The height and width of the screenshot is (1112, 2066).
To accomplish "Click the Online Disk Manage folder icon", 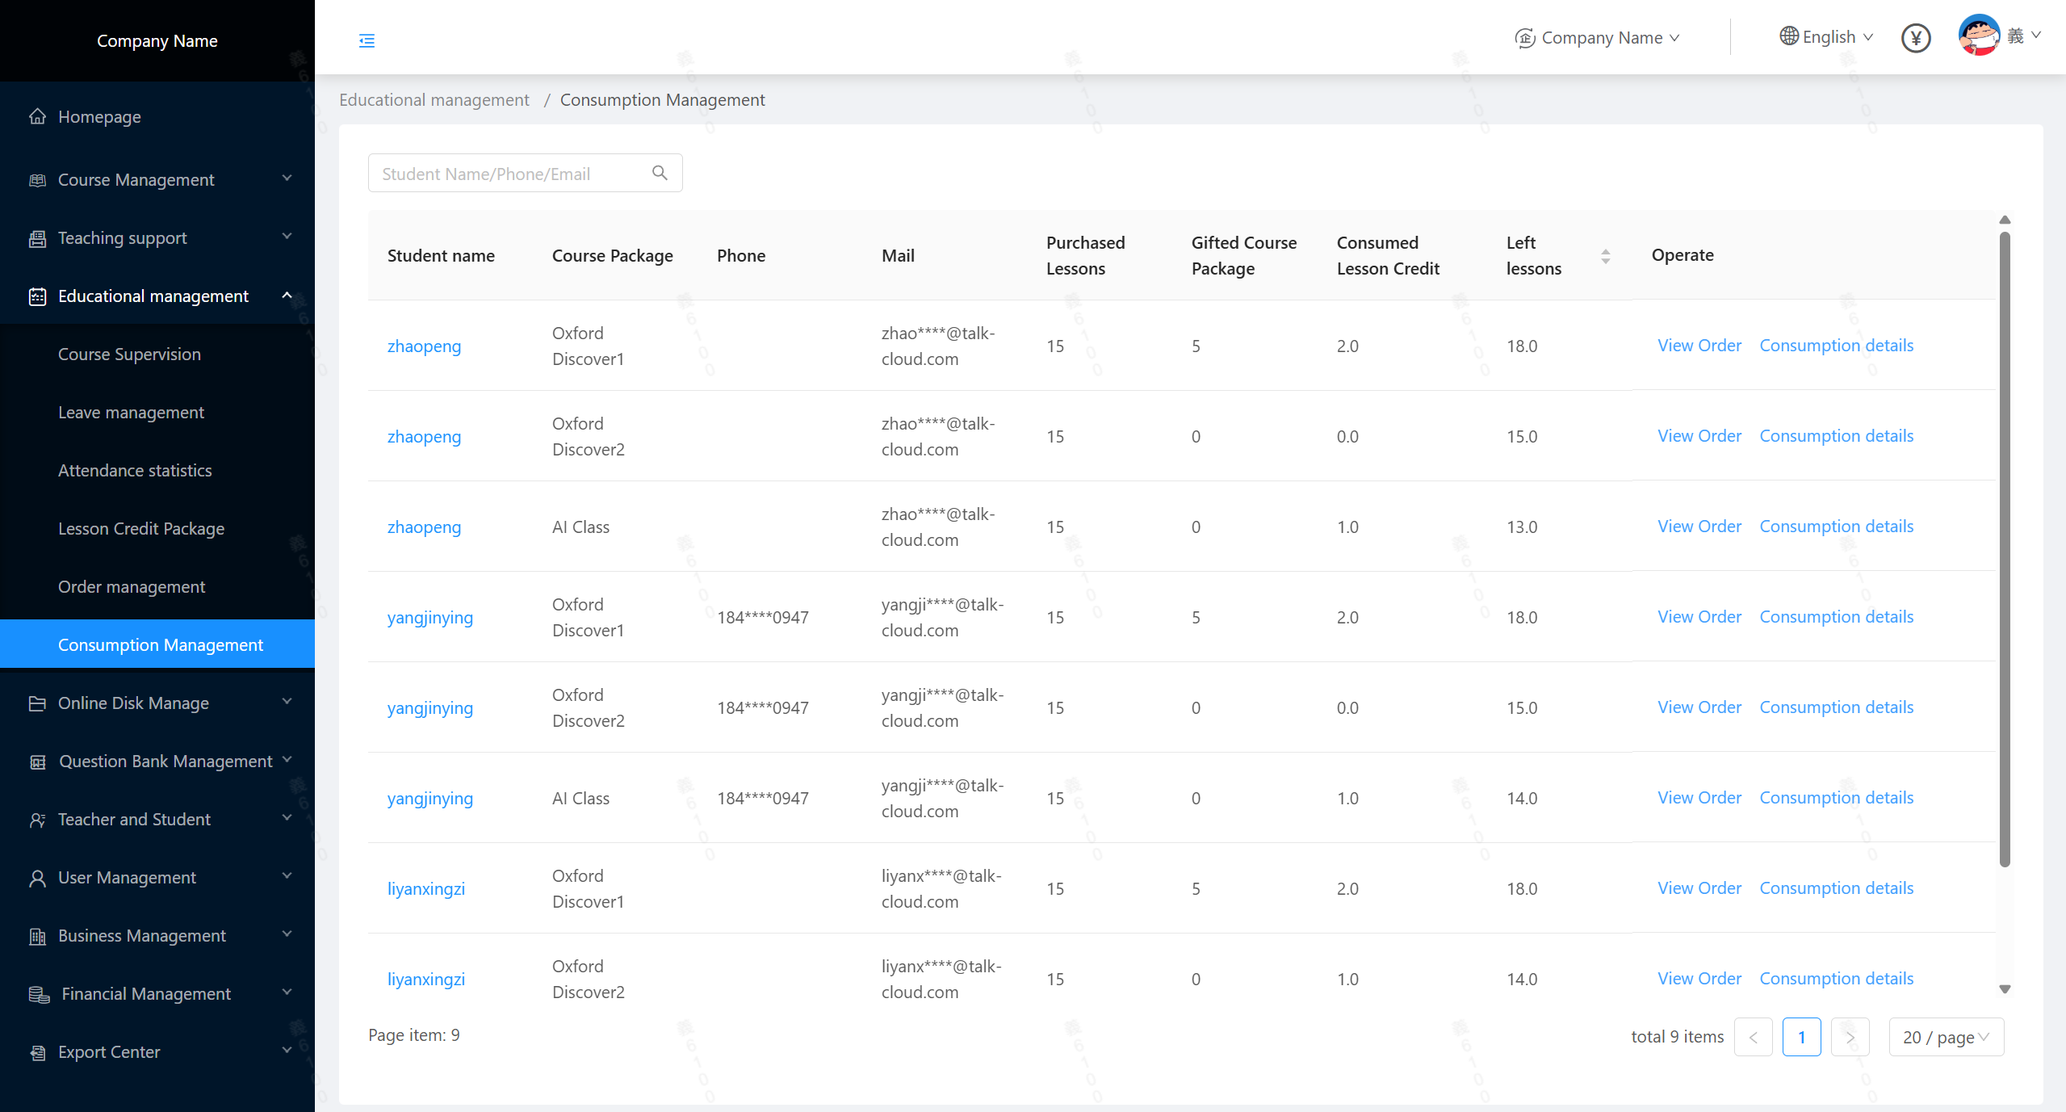I will pyautogui.click(x=37, y=703).
